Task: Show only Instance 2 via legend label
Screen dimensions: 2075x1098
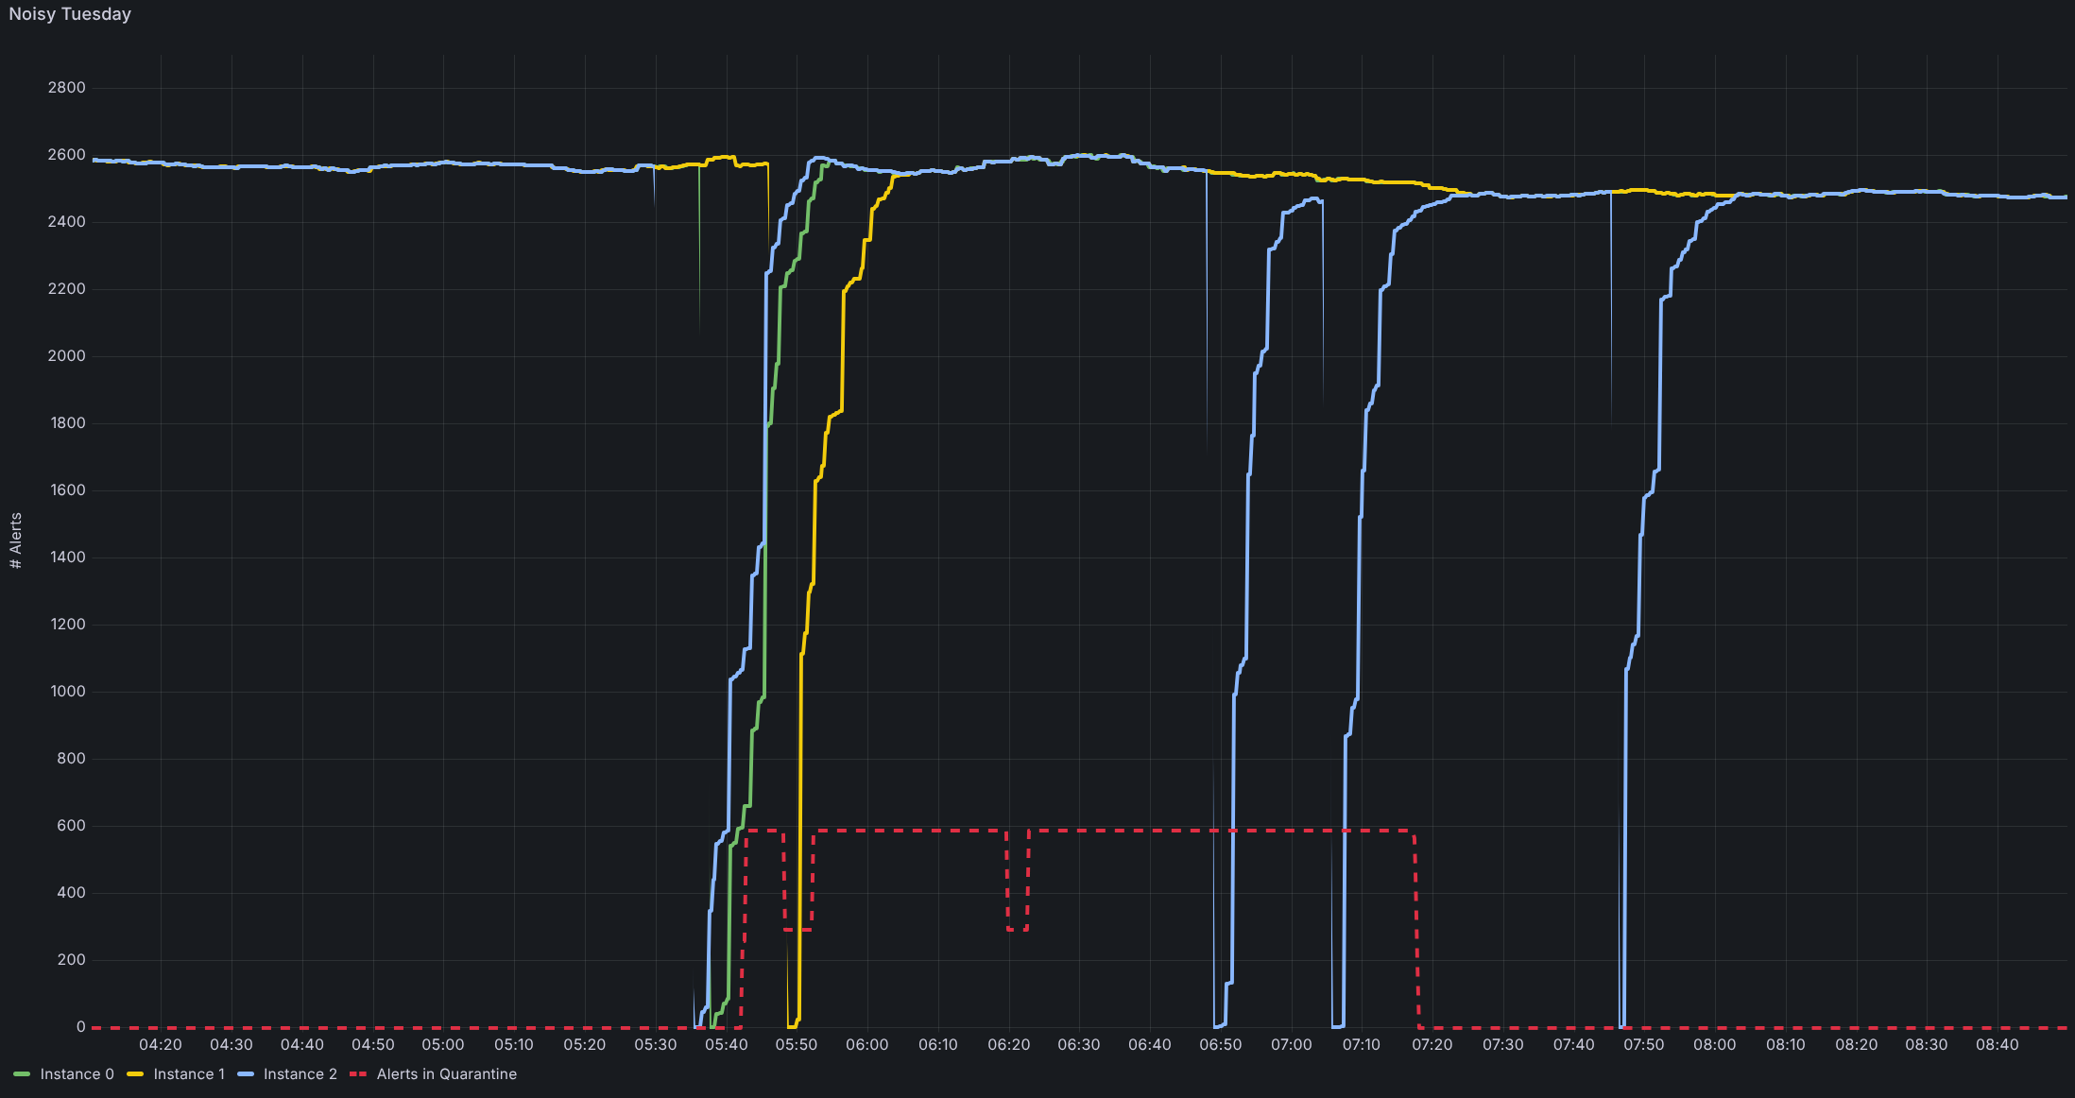Action: [300, 1074]
